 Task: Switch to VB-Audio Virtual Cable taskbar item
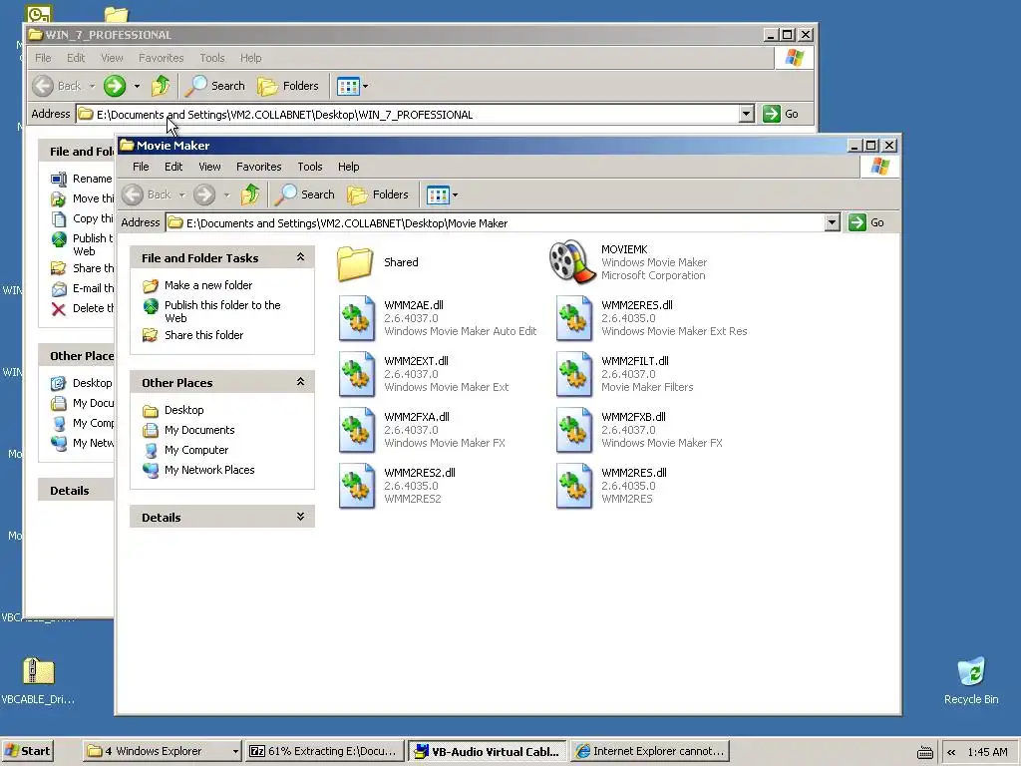click(x=487, y=751)
